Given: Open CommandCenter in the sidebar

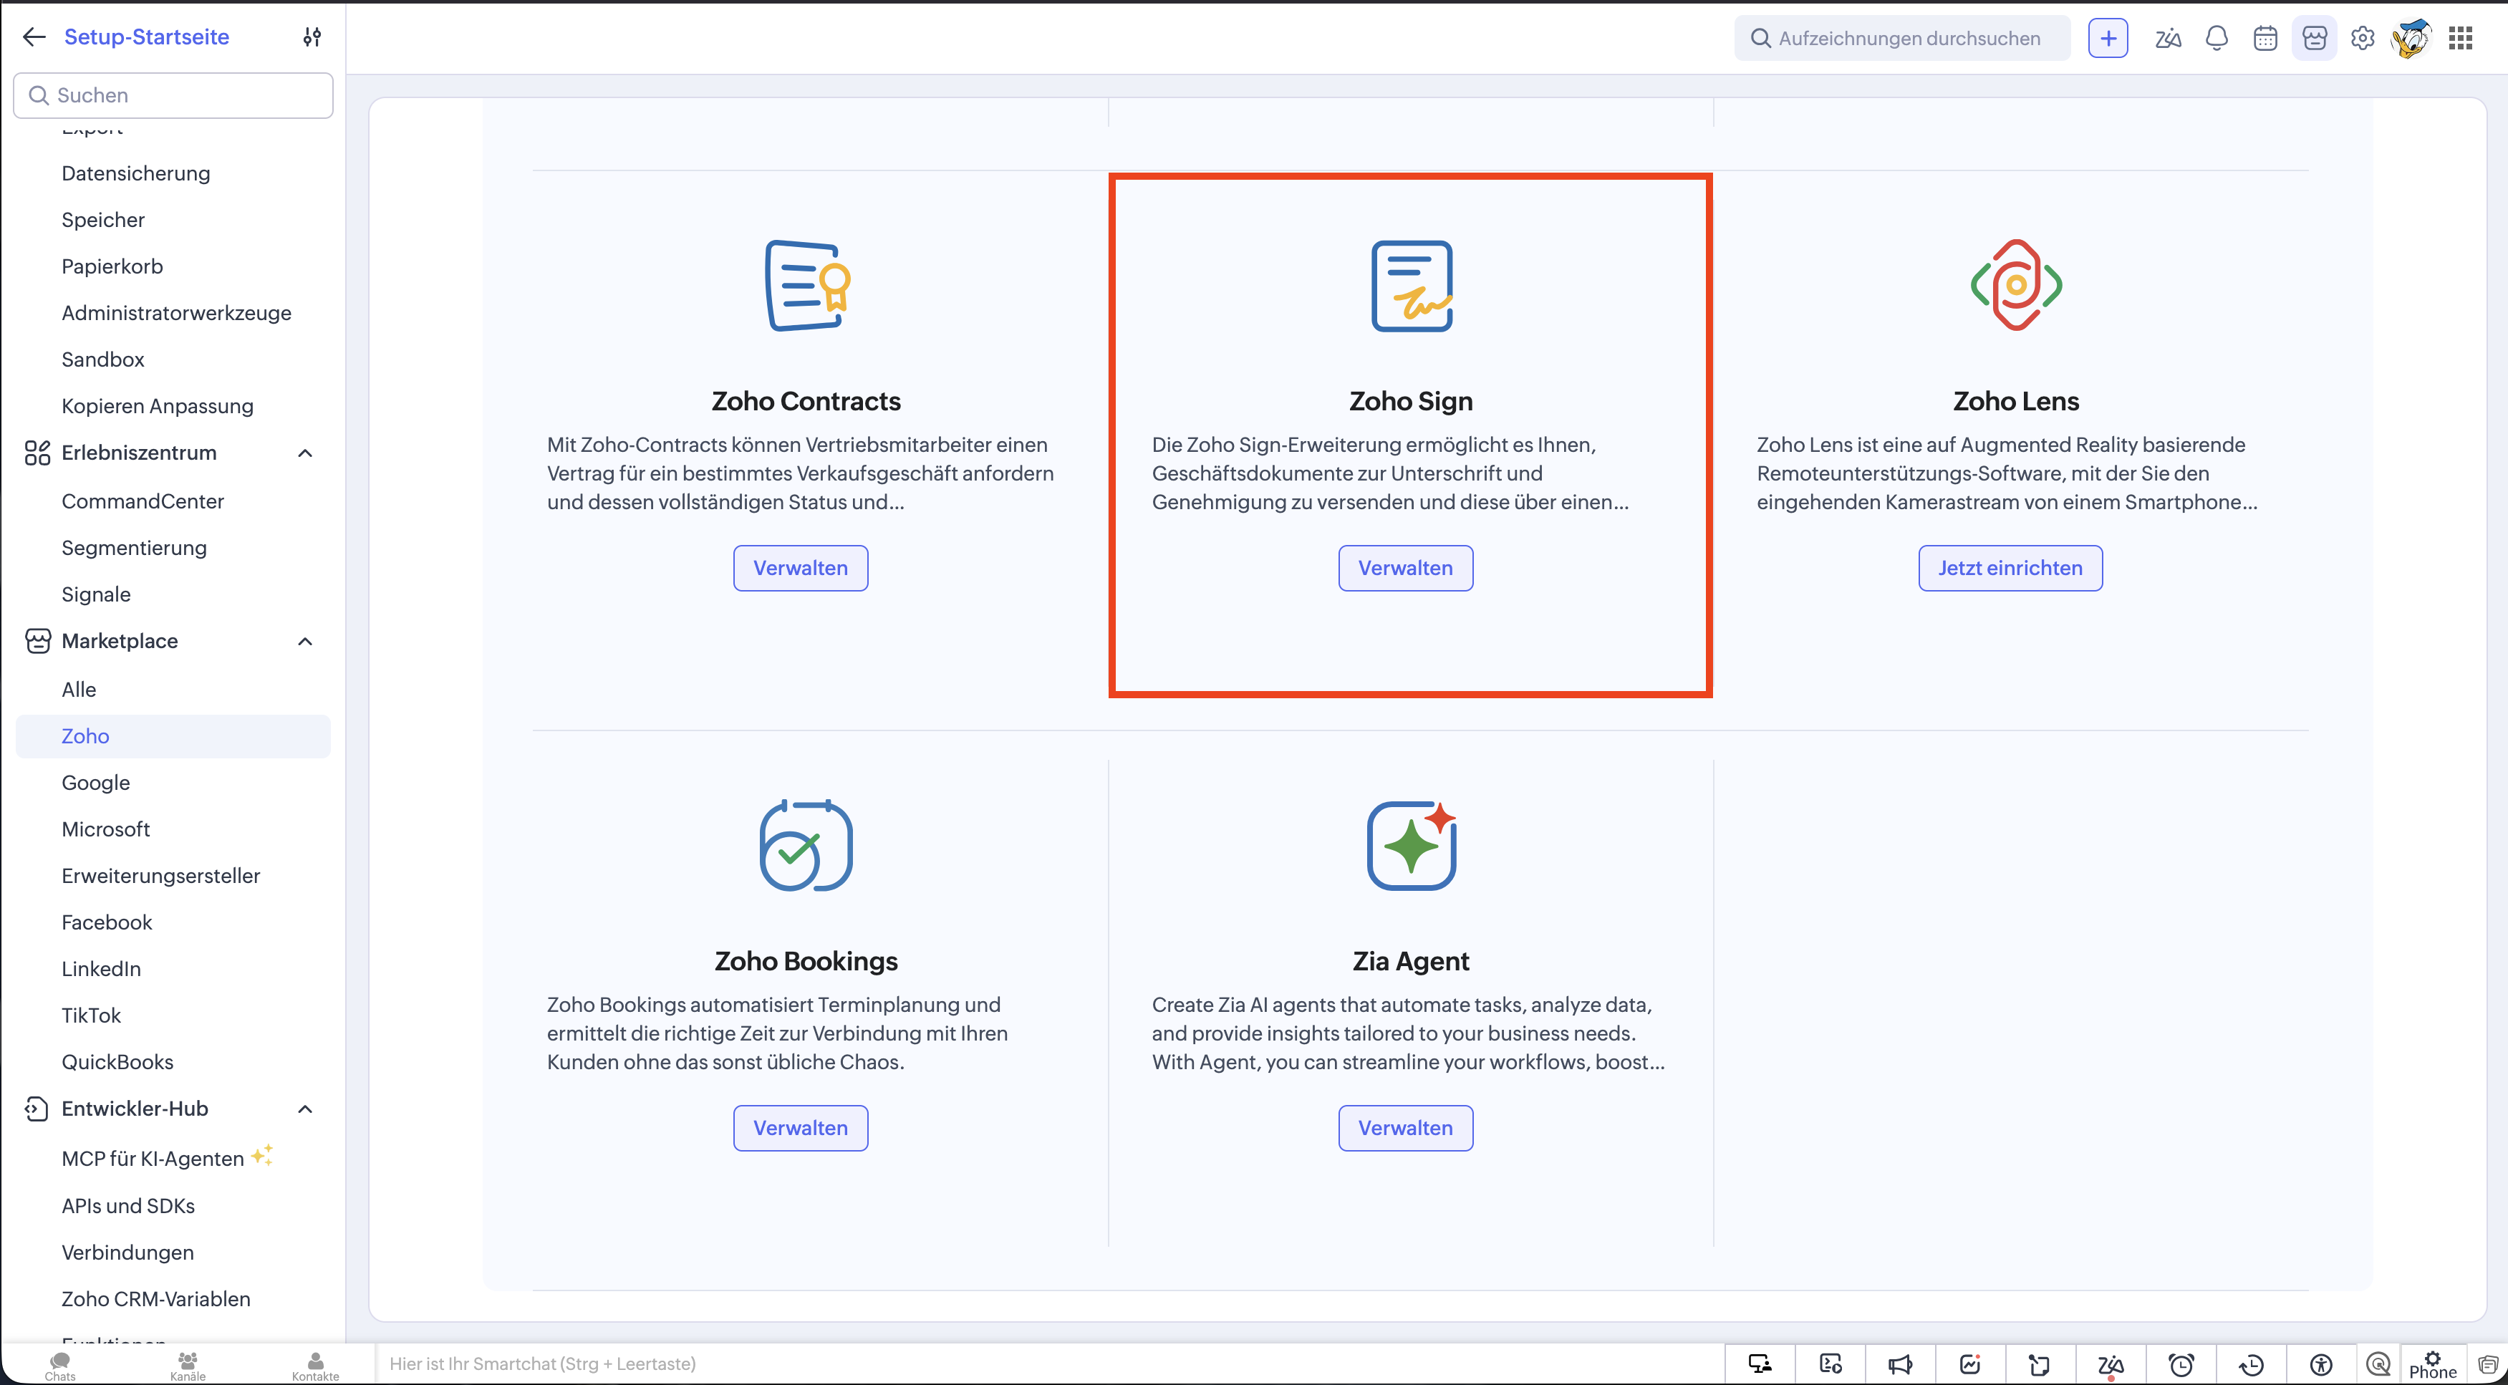Looking at the screenshot, I should pyautogui.click(x=143, y=501).
